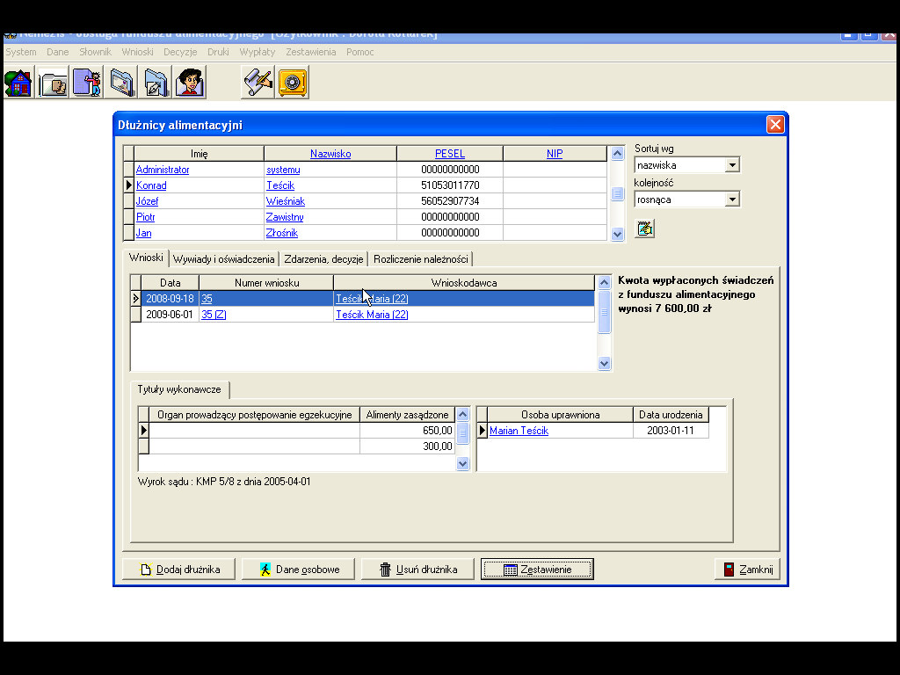The height and width of the screenshot is (675, 900).
Task: Open the Wypłaty menu
Action: [258, 52]
